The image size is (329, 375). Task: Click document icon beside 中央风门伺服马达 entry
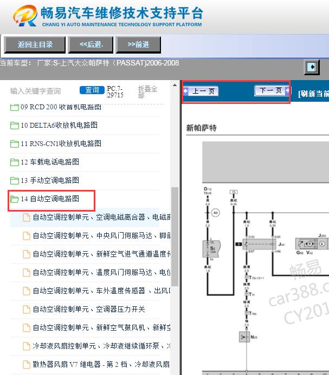[x=27, y=236]
